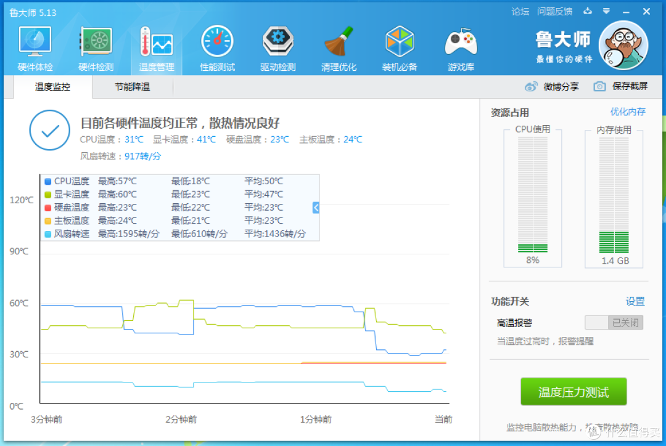The width and height of the screenshot is (666, 446).
Task: Click the CPU使用 8% usage meter
Action: point(533,198)
